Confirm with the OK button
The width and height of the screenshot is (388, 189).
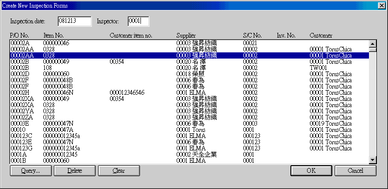311,171
